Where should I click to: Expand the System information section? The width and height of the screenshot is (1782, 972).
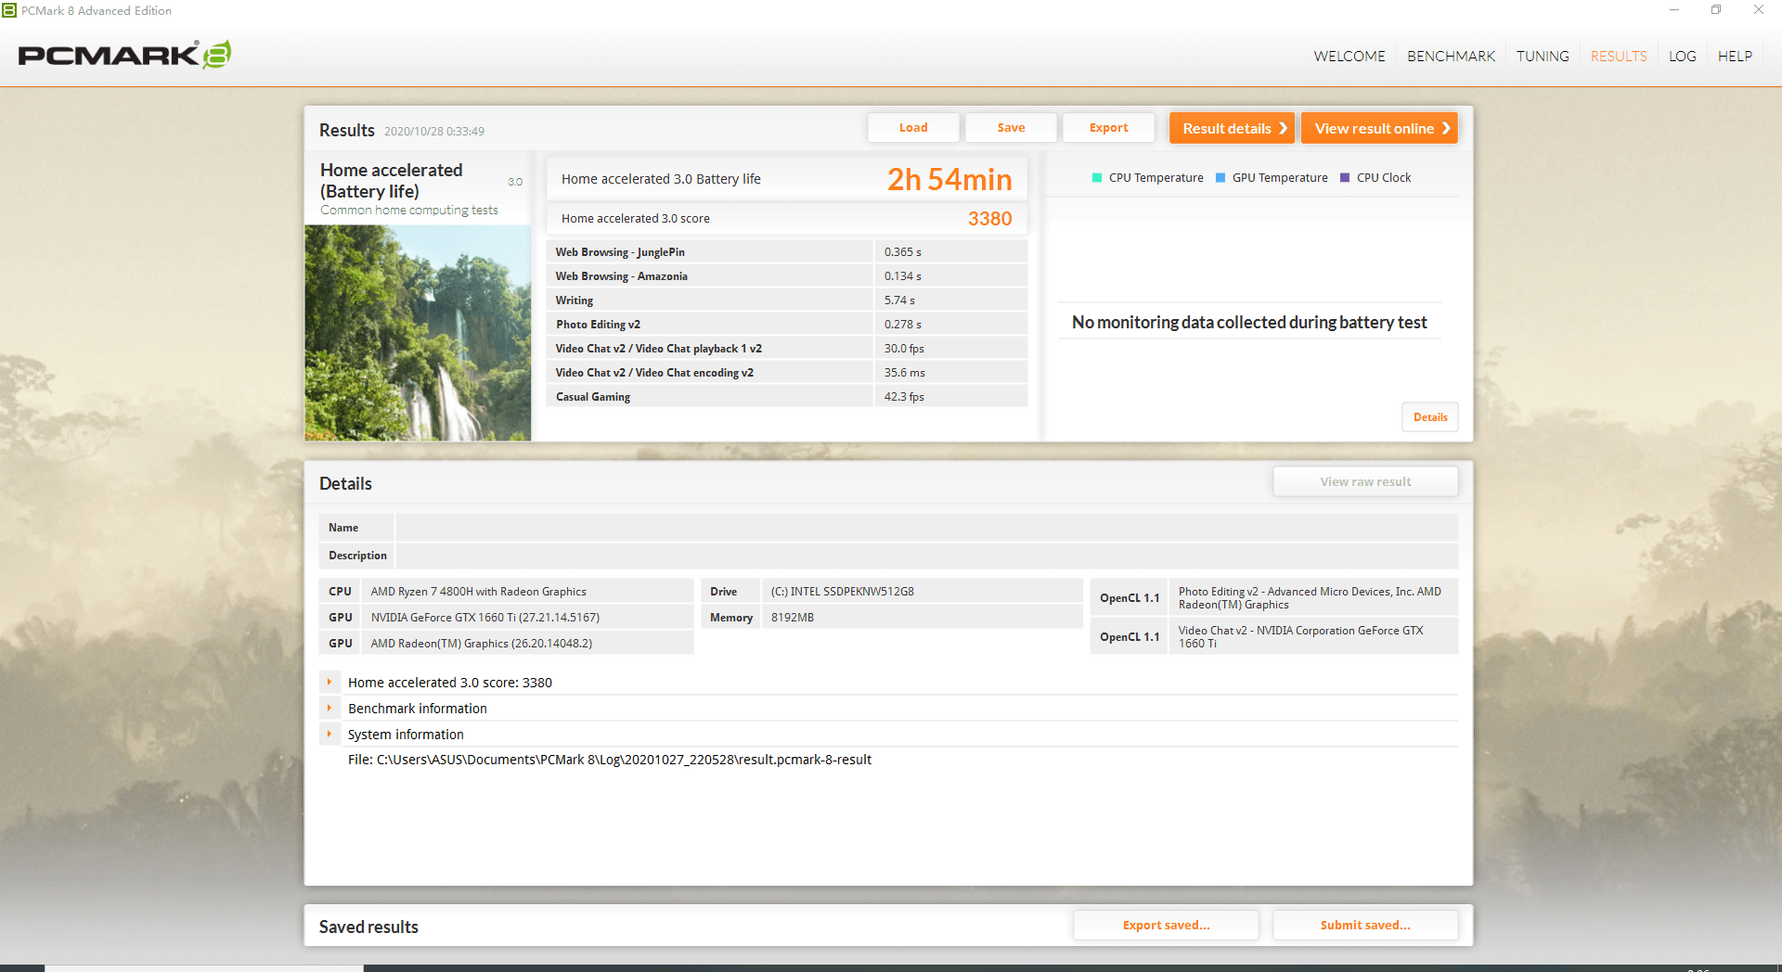[329, 735]
